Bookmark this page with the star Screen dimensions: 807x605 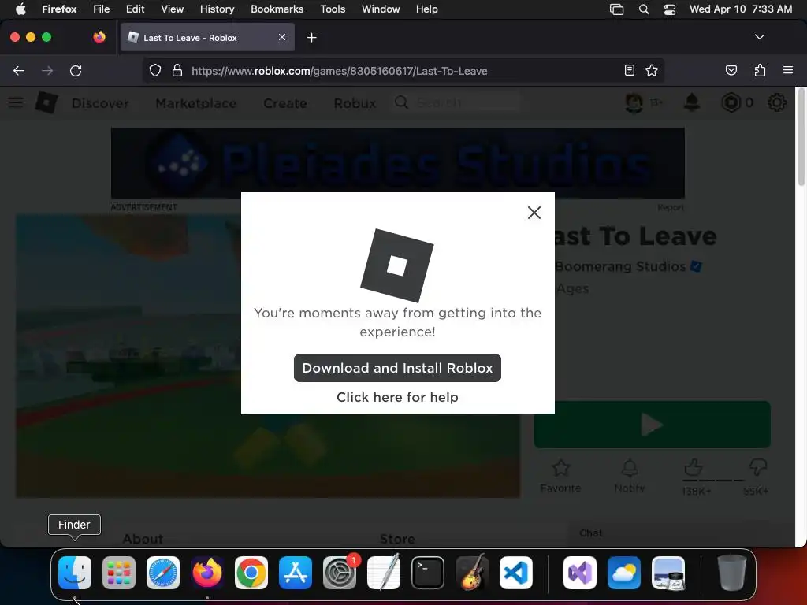pyautogui.click(x=652, y=70)
